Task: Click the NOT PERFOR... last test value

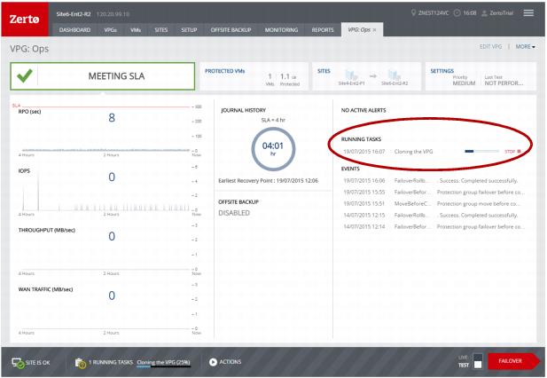Action: pos(504,83)
